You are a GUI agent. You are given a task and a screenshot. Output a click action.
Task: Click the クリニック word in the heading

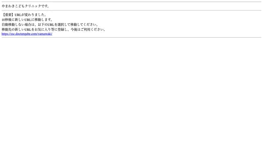33,6
